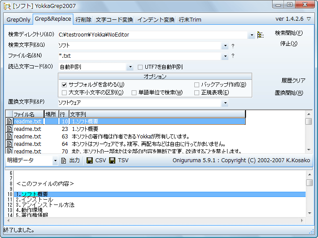This screenshot has width=318, height=238.
Task: Click preview line 8 このファイルの内容
Action: [45, 184]
